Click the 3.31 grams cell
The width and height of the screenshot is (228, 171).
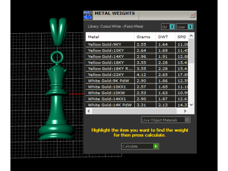click(145, 105)
